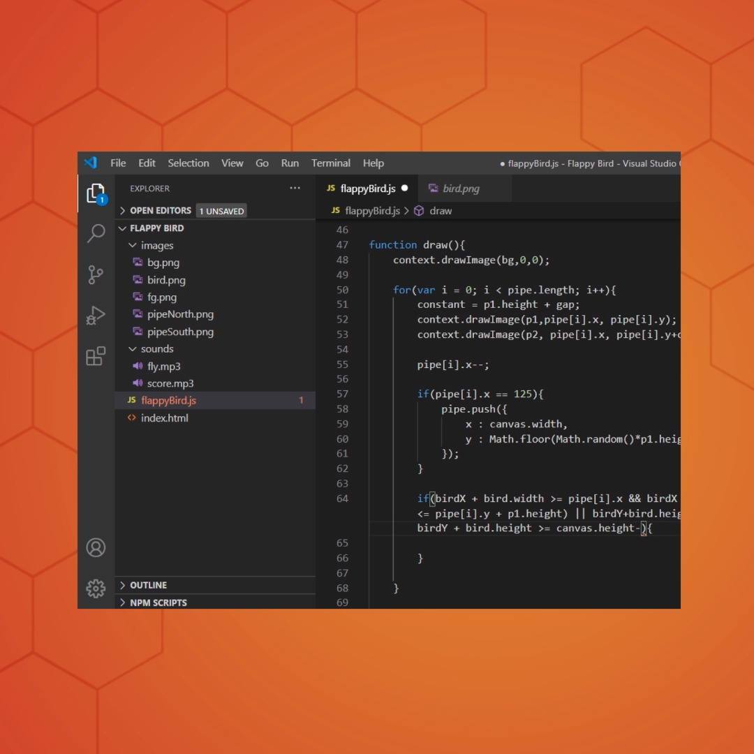Open the Run menu
The height and width of the screenshot is (754, 754).
[x=290, y=163]
